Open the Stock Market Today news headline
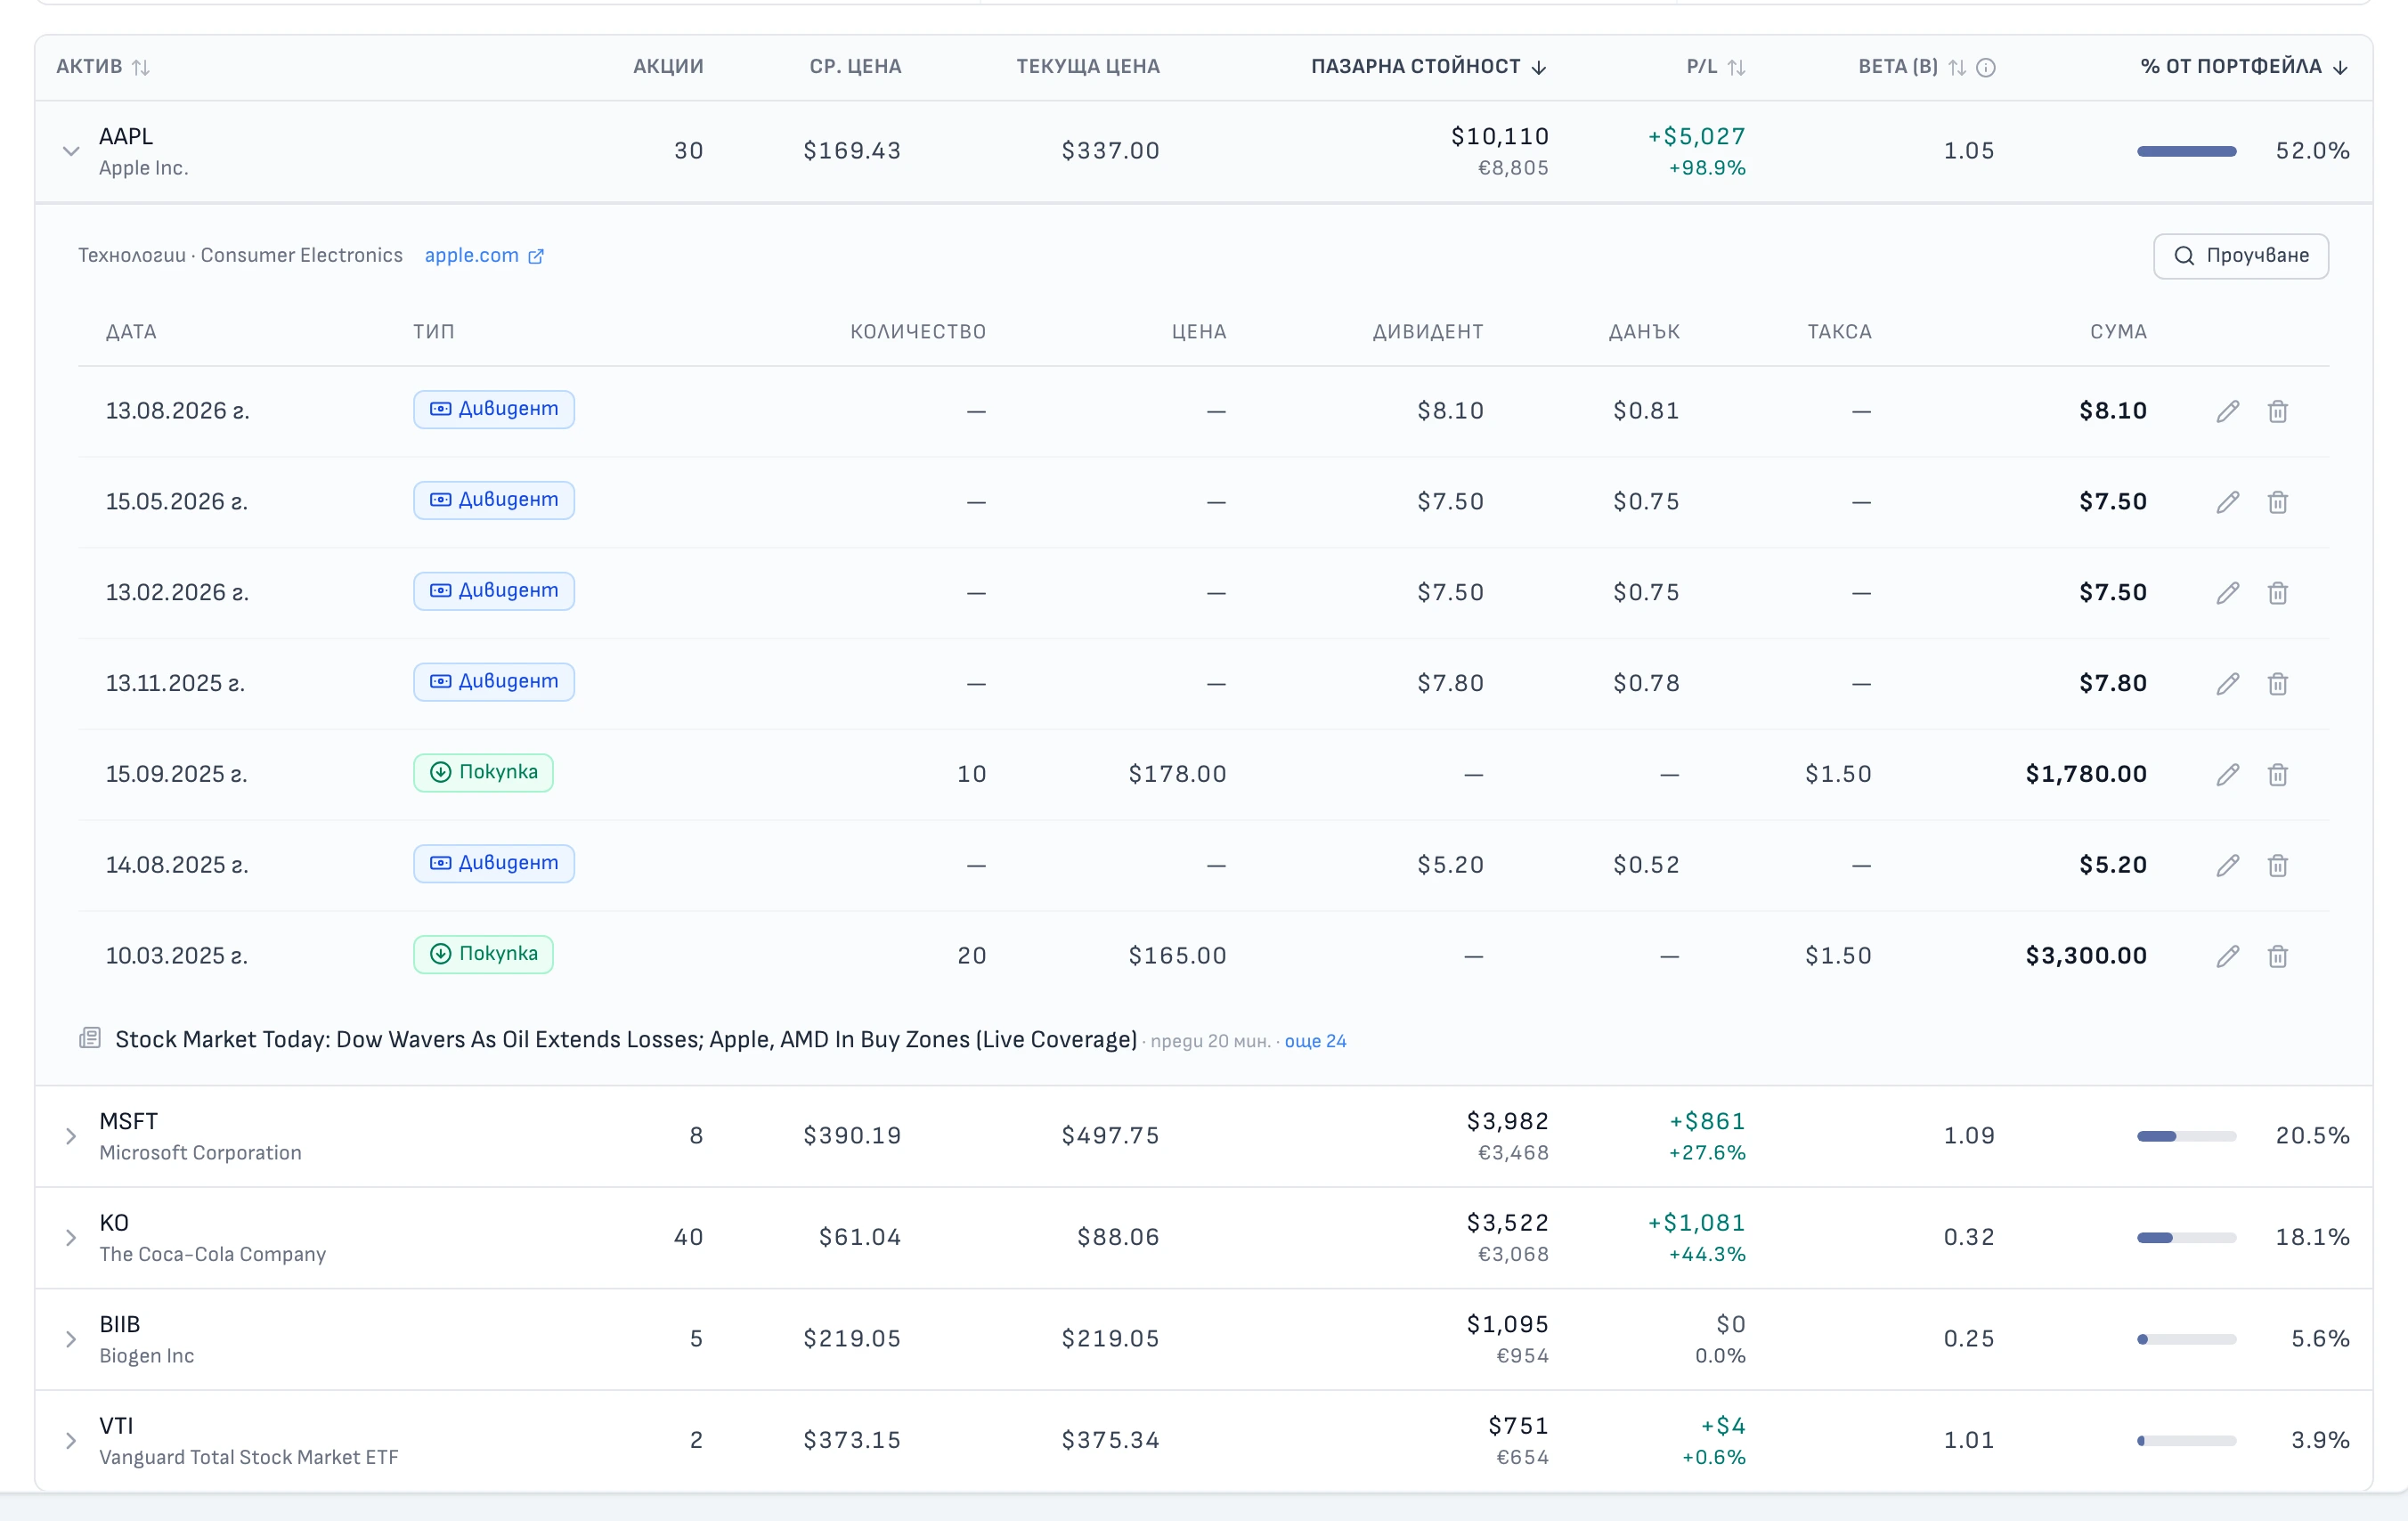This screenshot has width=2408, height=1521. pos(626,1039)
